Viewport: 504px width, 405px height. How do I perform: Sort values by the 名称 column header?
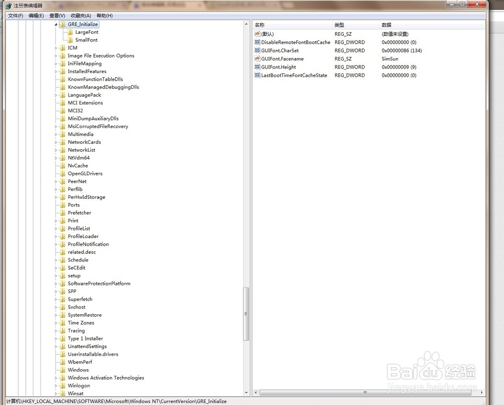click(x=292, y=25)
